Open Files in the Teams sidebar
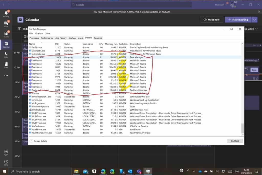 (6, 65)
